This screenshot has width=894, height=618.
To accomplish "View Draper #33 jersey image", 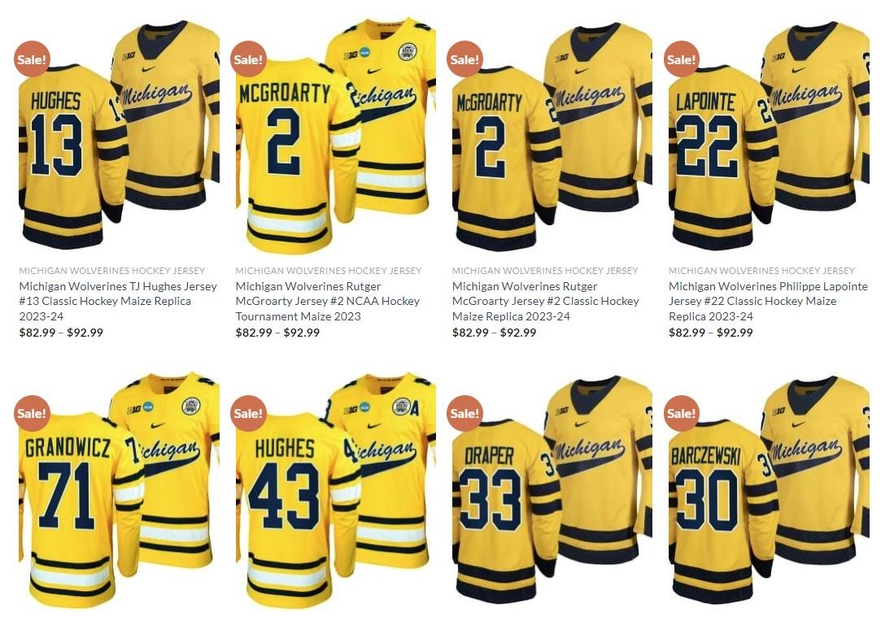I will 552,490.
